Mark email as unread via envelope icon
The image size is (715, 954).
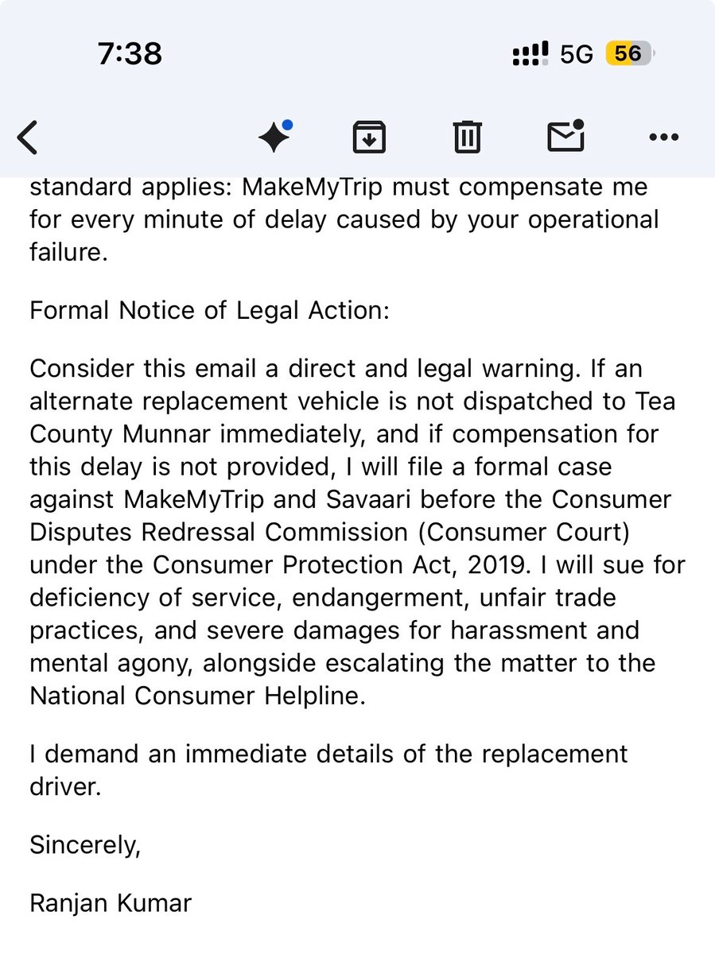tap(565, 136)
